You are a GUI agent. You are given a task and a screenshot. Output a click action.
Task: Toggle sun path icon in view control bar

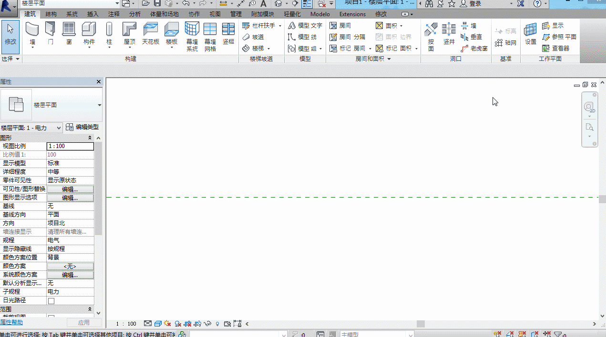pos(167,324)
